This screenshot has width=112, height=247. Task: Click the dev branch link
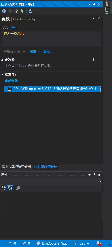[13, 27]
